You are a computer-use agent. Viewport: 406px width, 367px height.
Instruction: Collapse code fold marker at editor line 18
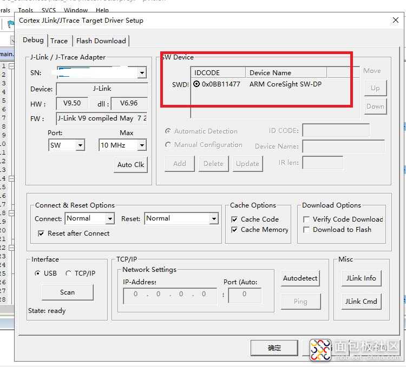tap(11, 213)
